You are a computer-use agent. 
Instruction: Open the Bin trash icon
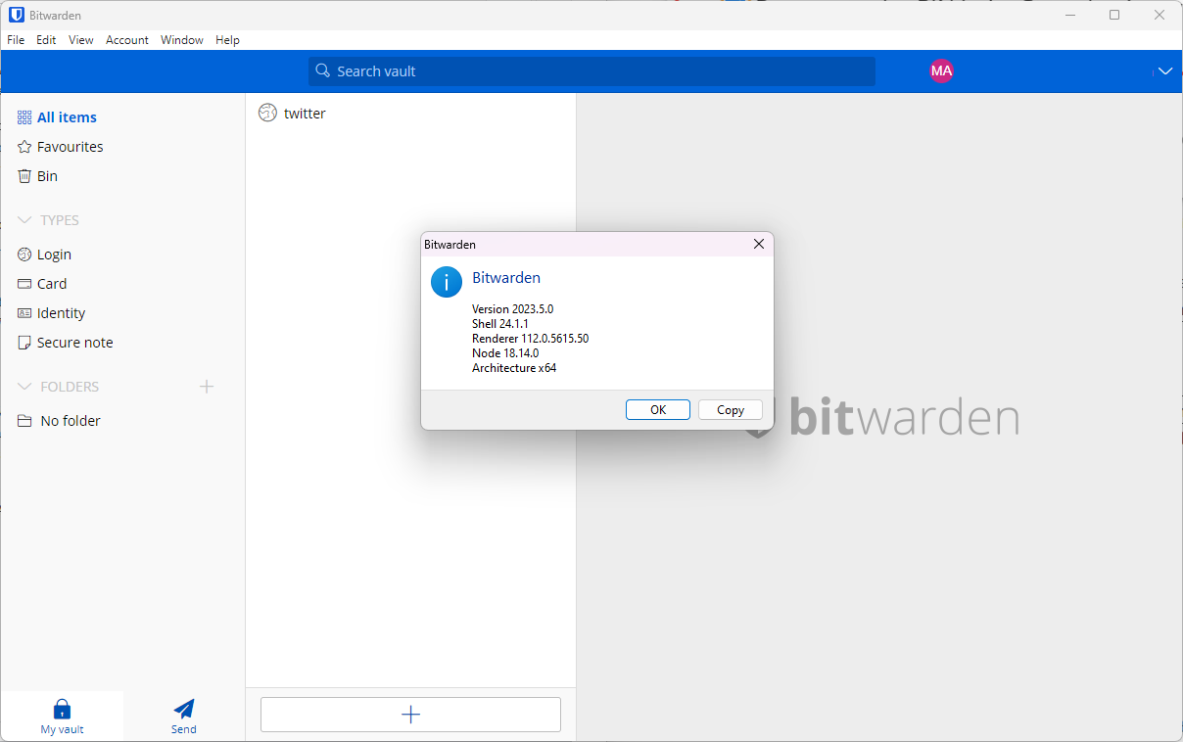[x=24, y=176]
